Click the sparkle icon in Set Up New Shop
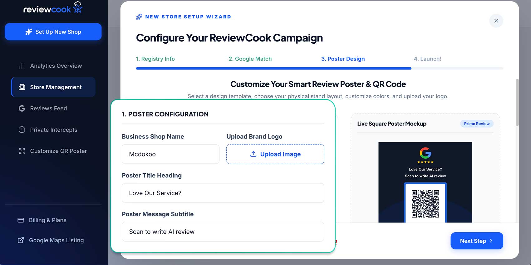The width and height of the screenshot is (531, 265). pos(29,32)
